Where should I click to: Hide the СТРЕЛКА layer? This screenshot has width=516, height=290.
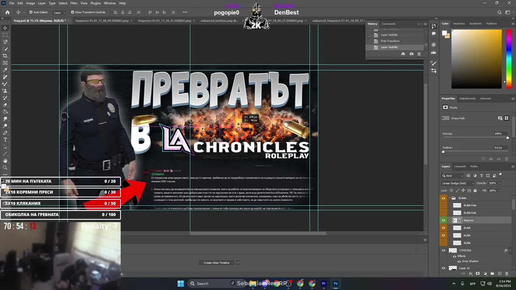[444, 251]
